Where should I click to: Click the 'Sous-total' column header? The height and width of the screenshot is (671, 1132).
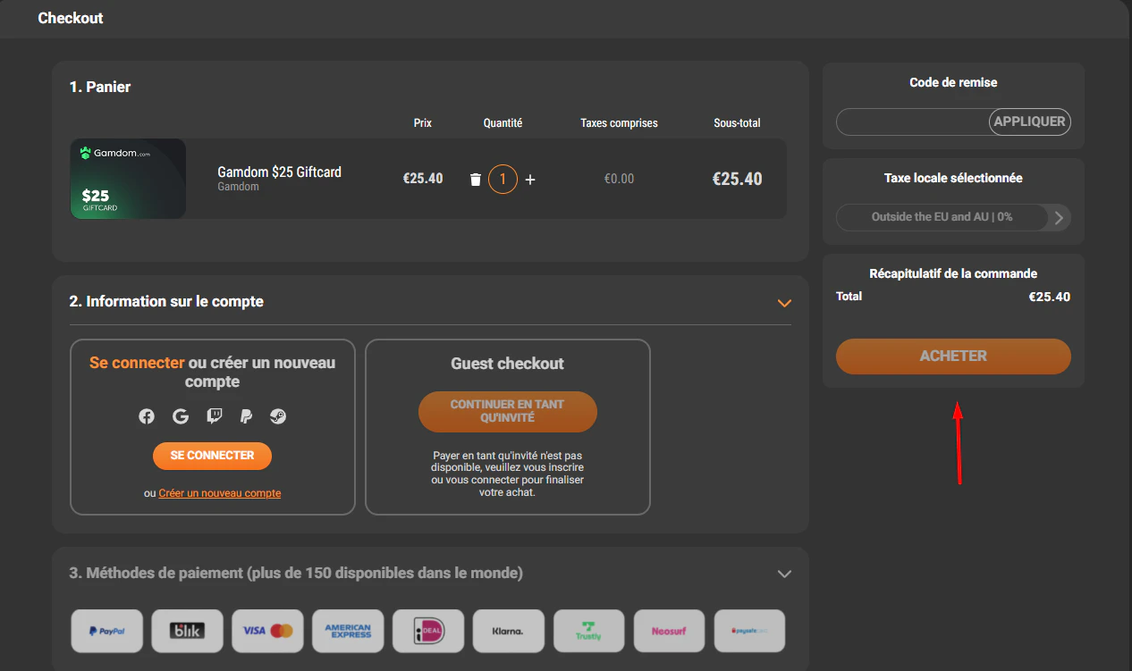pos(738,123)
